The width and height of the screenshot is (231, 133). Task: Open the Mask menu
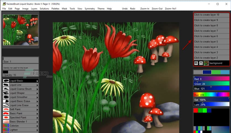64,9
